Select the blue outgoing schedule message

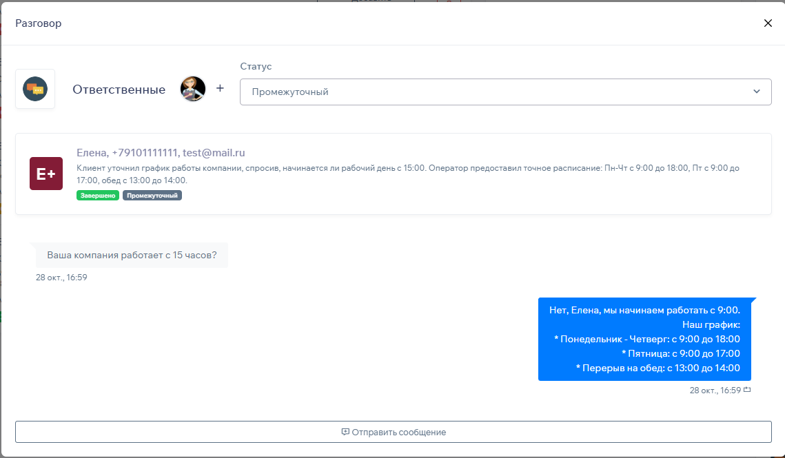coord(644,339)
